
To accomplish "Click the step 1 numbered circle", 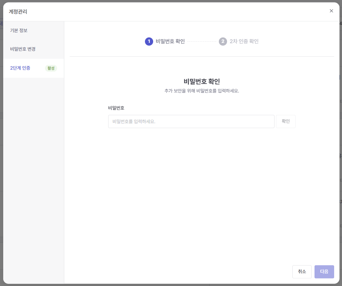I will (149, 41).
